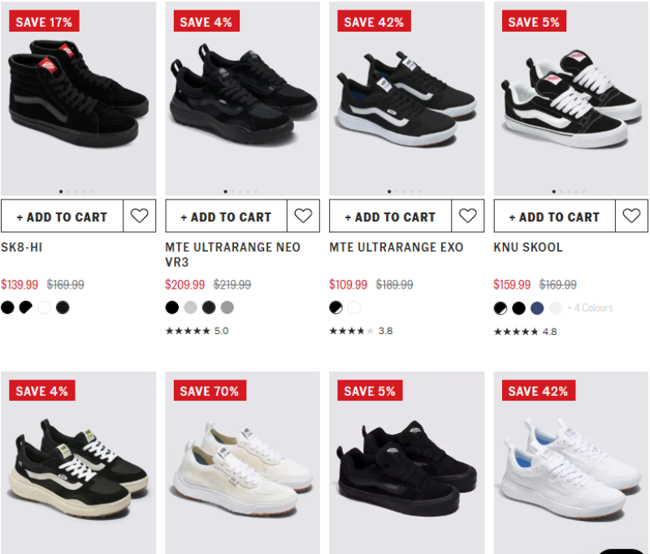Save Knu Skool to wishlist heart
This screenshot has height=554, width=650.
pos(631,216)
